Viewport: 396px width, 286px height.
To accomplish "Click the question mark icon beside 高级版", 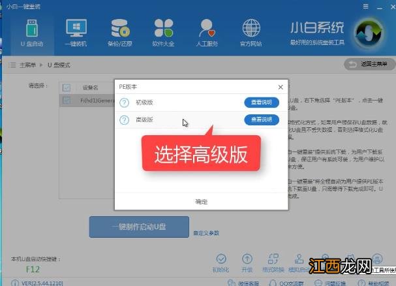I will pyautogui.click(x=124, y=120).
